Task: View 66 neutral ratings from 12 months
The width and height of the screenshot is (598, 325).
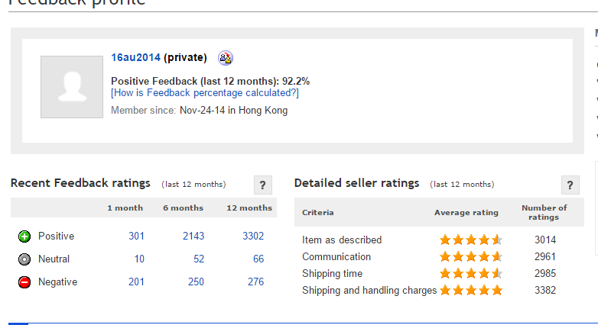Action: [258, 259]
